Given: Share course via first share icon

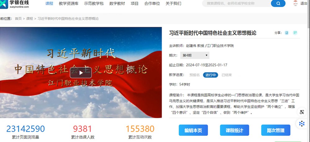Looking at the screenshot, I should click(x=286, y=33).
